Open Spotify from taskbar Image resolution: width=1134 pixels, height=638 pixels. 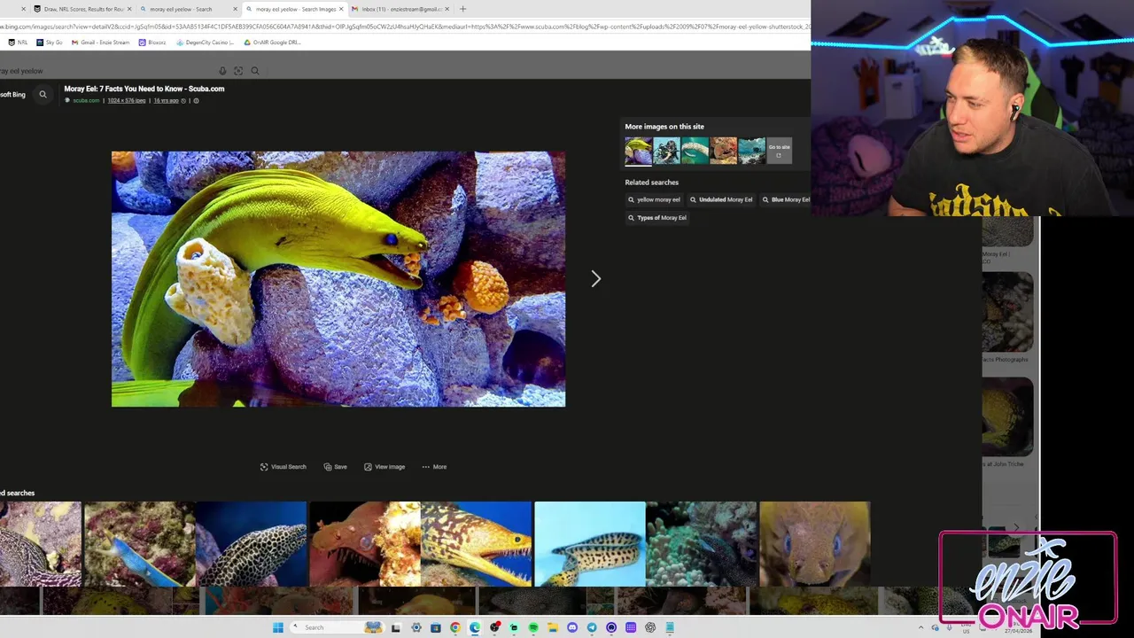coord(533,627)
